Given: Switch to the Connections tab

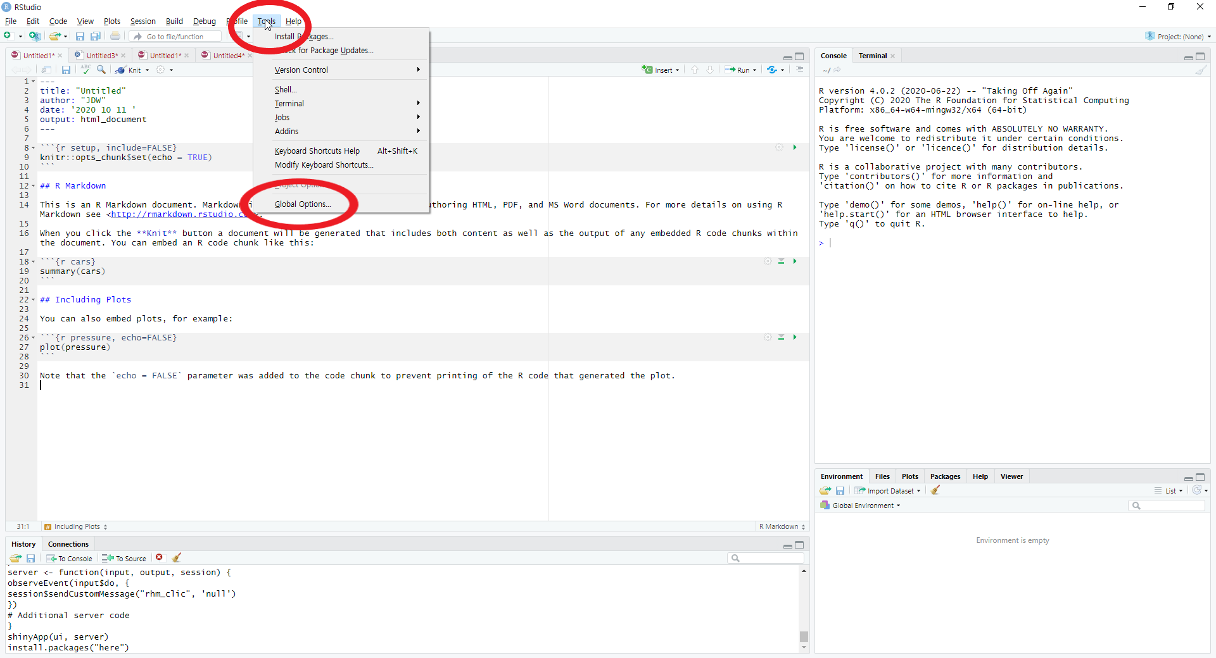Looking at the screenshot, I should 68,544.
